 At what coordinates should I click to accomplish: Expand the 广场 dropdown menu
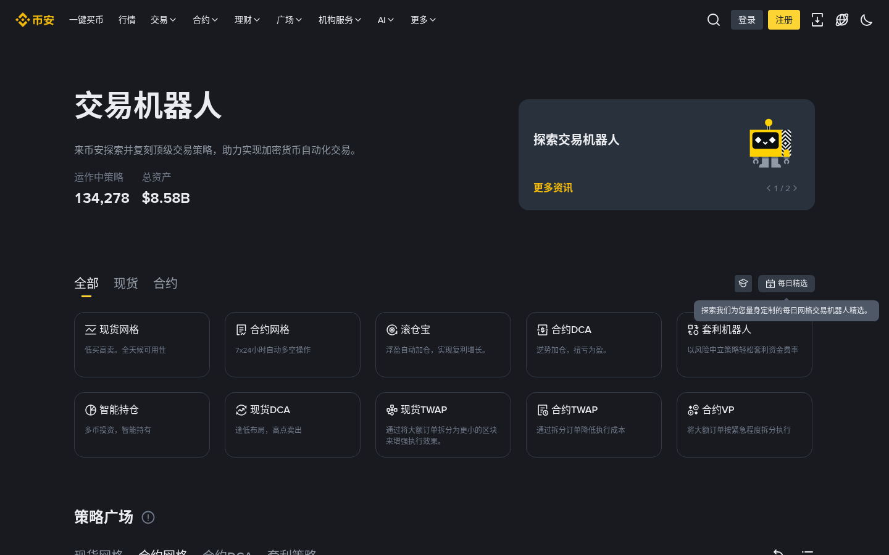coord(290,20)
